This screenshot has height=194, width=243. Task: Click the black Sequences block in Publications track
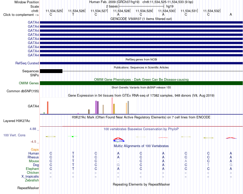[x=51, y=71]
